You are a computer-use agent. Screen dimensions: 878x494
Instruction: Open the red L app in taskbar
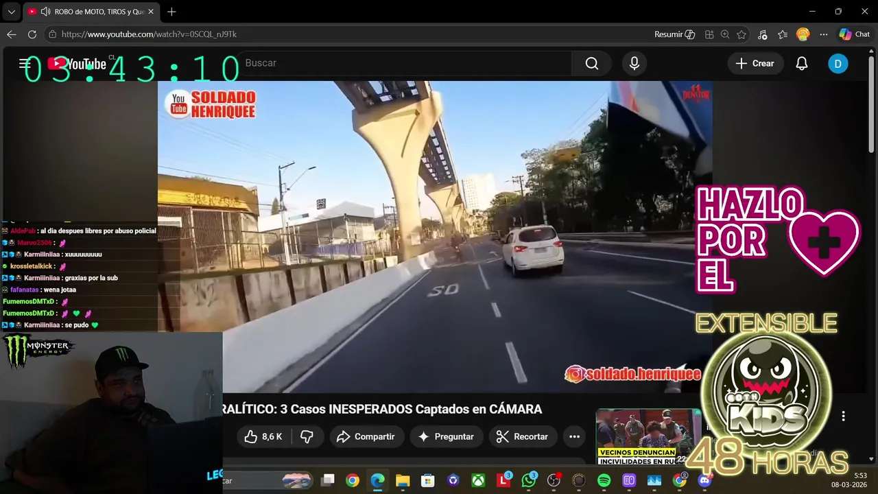point(503,480)
